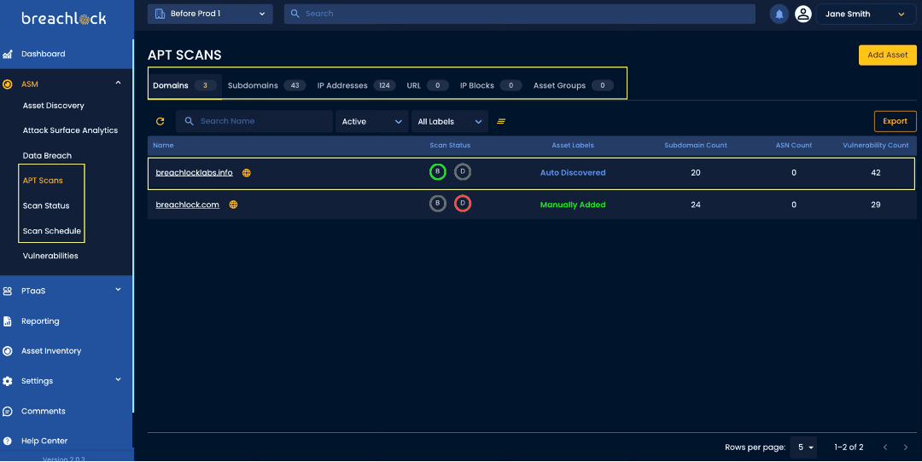This screenshot has width=922, height=462.
Task: Open the Active status filter dropdown
Action: coord(371,122)
